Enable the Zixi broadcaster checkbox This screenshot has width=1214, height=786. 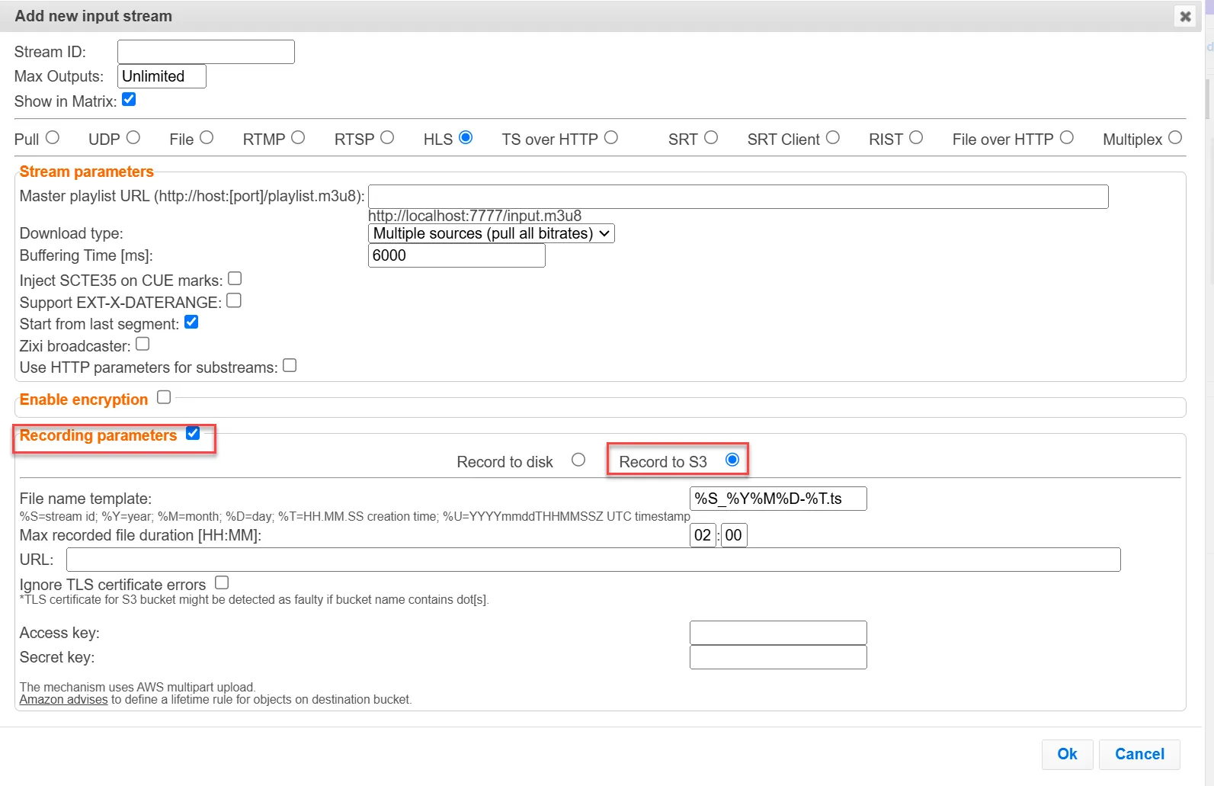click(143, 344)
